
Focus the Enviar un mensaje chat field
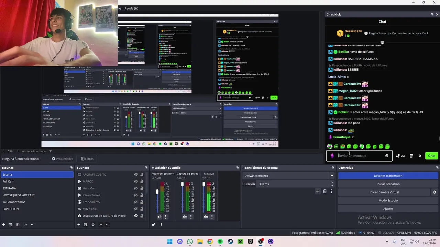(x=359, y=156)
